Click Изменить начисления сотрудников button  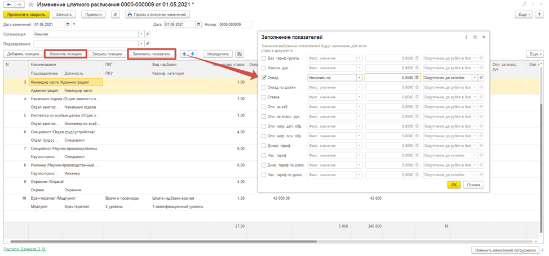coord(504,250)
